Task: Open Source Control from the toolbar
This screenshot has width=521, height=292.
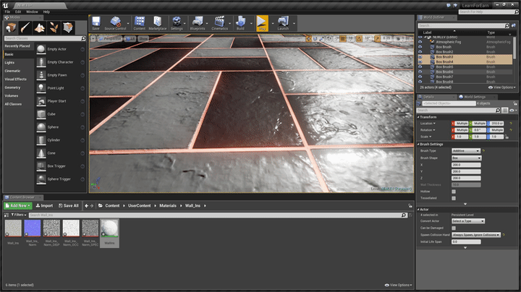Action: [114, 22]
